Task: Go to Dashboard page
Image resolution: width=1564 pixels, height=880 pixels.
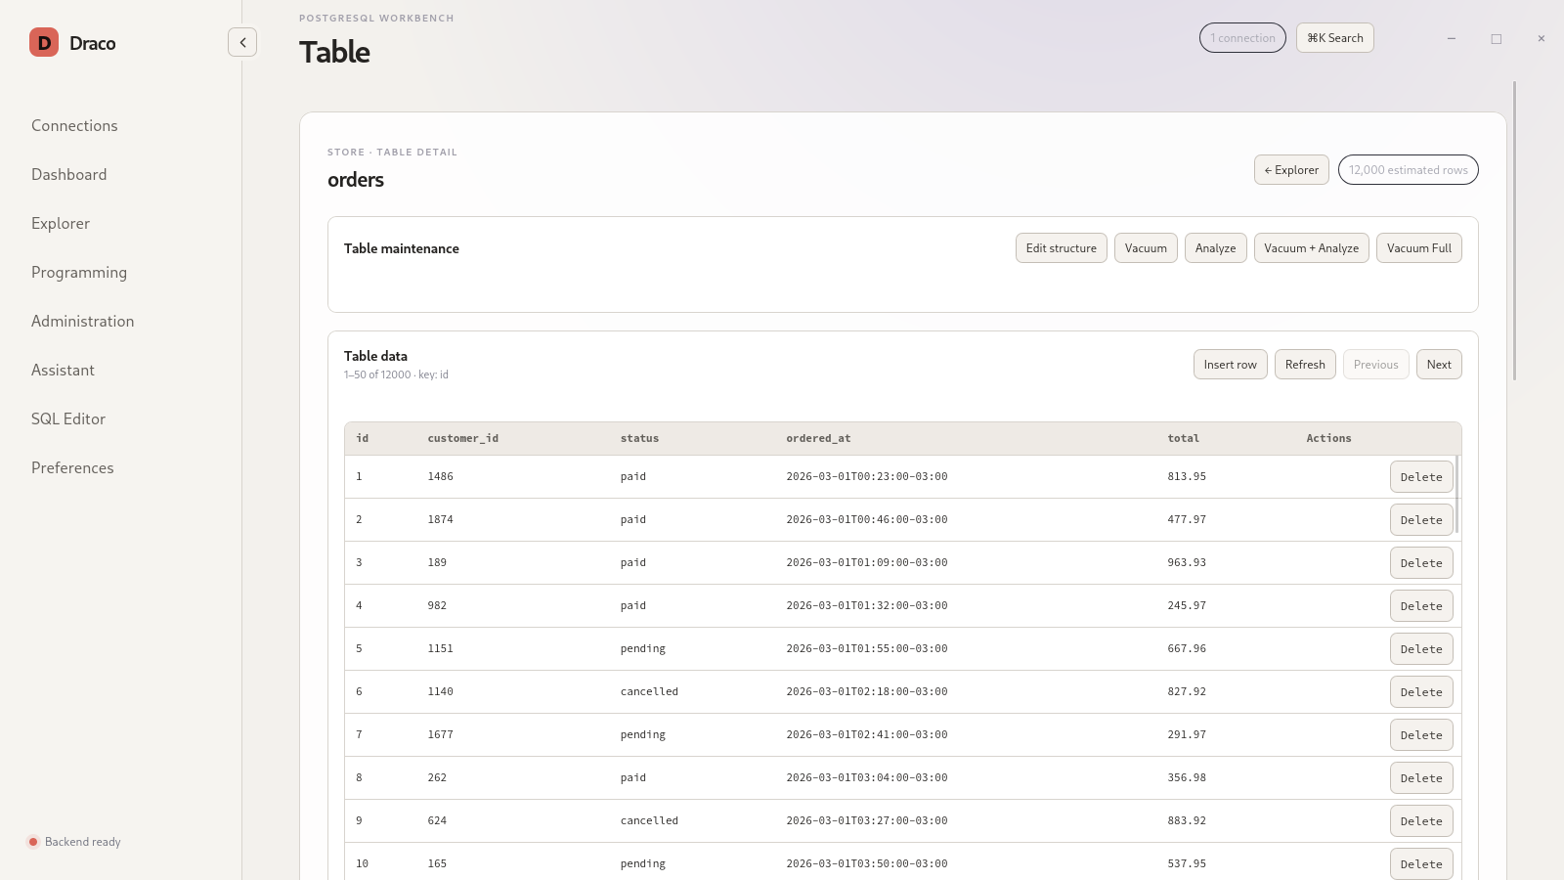Action: coord(69,174)
